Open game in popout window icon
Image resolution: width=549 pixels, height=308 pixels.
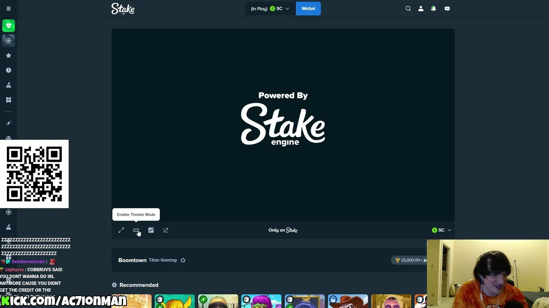166,230
